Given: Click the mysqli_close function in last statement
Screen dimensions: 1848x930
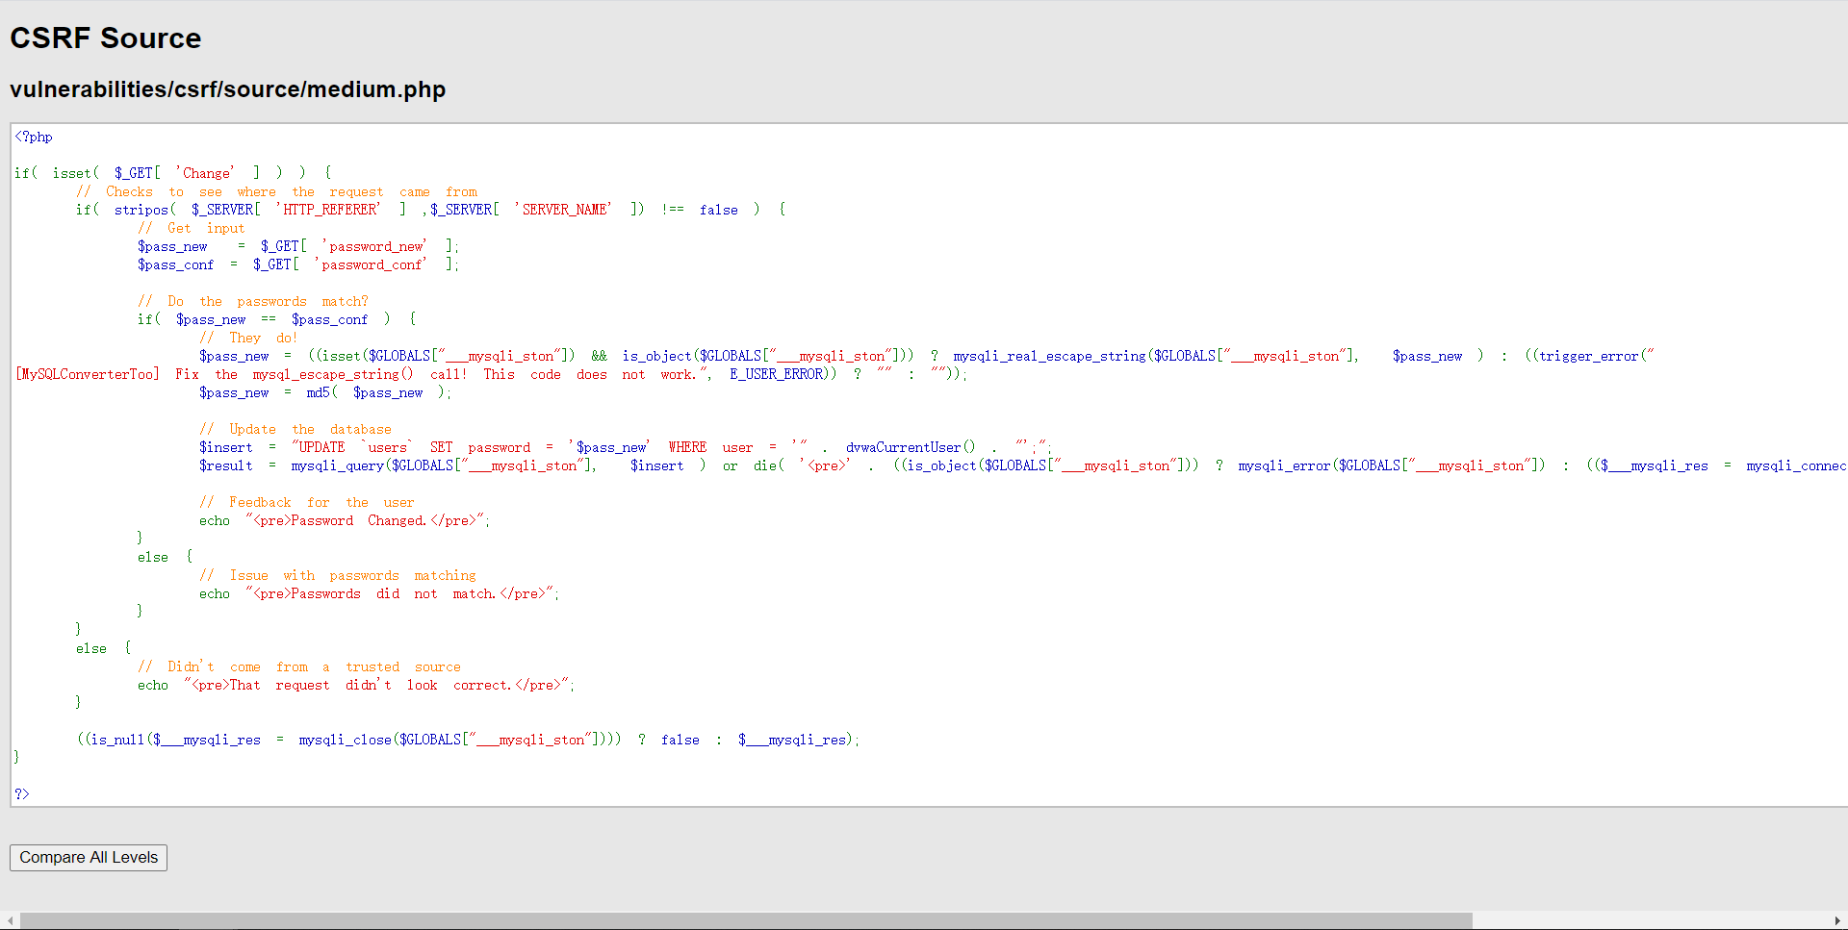Looking at the screenshot, I should tap(345, 740).
